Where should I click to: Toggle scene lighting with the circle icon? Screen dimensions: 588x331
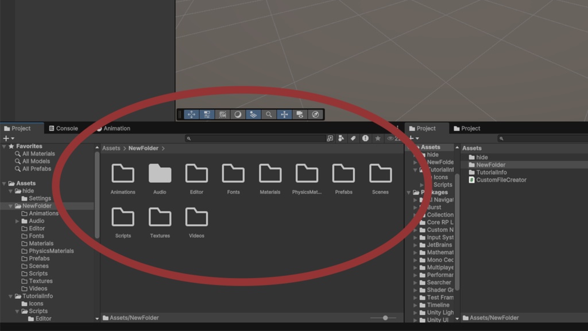pos(237,114)
